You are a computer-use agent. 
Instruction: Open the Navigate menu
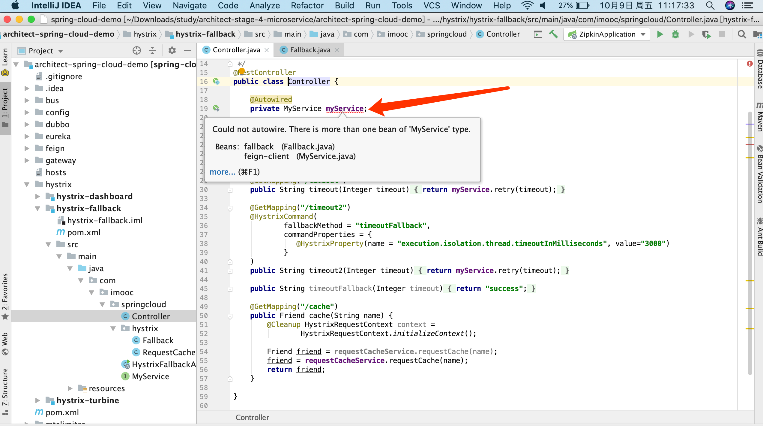(190, 5)
